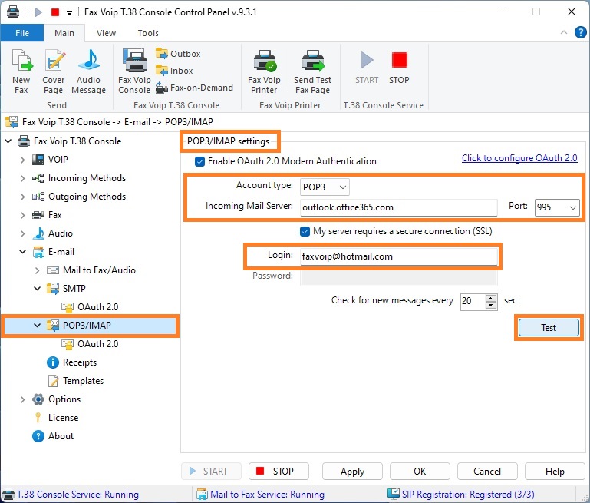Open Fax-on-Demand from ribbon
The image size is (590, 503).
click(x=195, y=88)
